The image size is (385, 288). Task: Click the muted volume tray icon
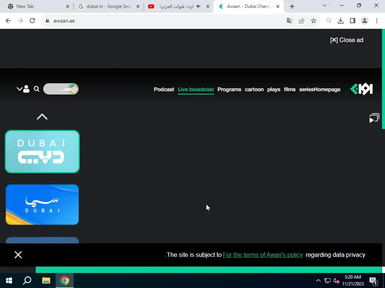pyautogui.click(x=336, y=280)
